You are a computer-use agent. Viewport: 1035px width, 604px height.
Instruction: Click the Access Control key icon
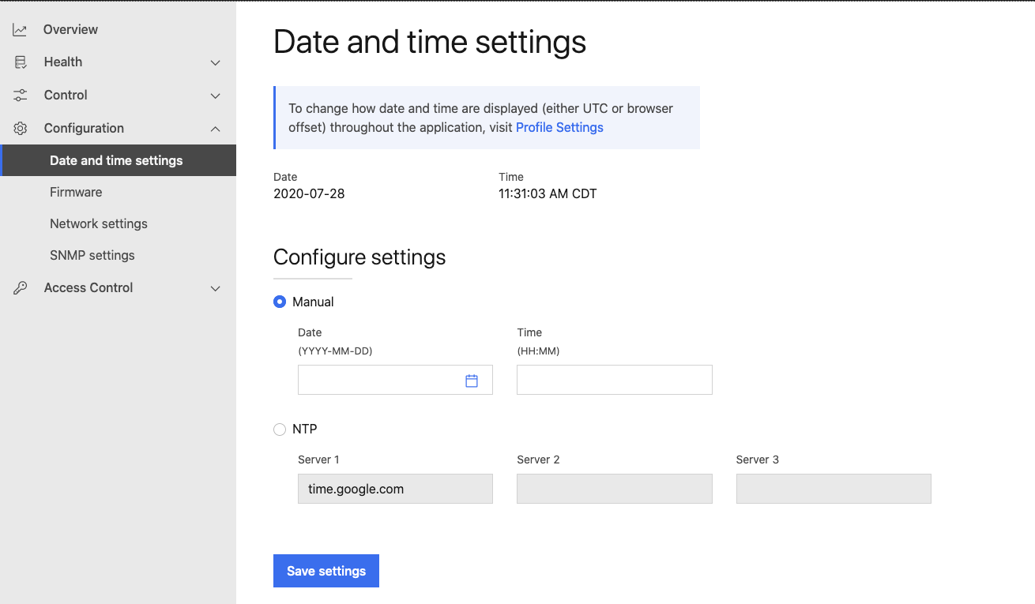tap(20, 287)
